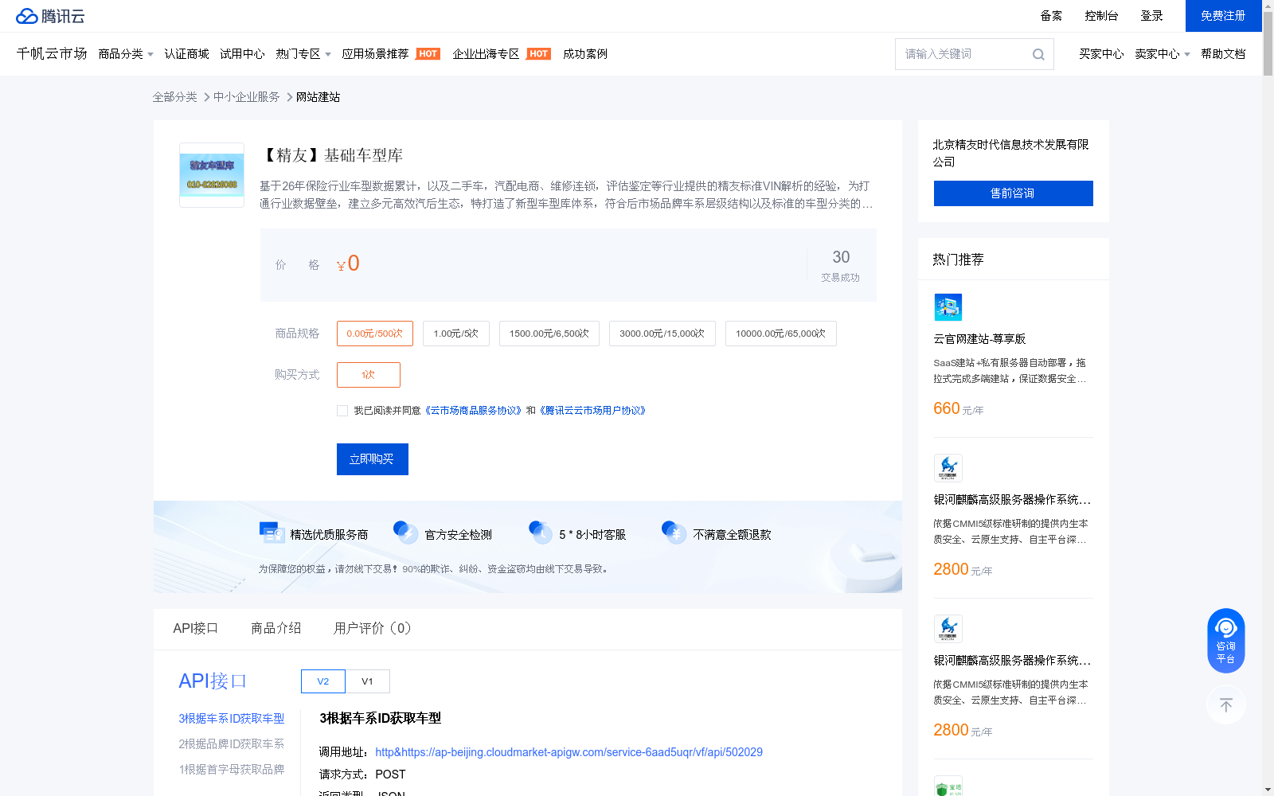Viewport: 1274px width, 796px height.
Task: Click the 精友车型库 product thumbnail
Action: [212, 175]
